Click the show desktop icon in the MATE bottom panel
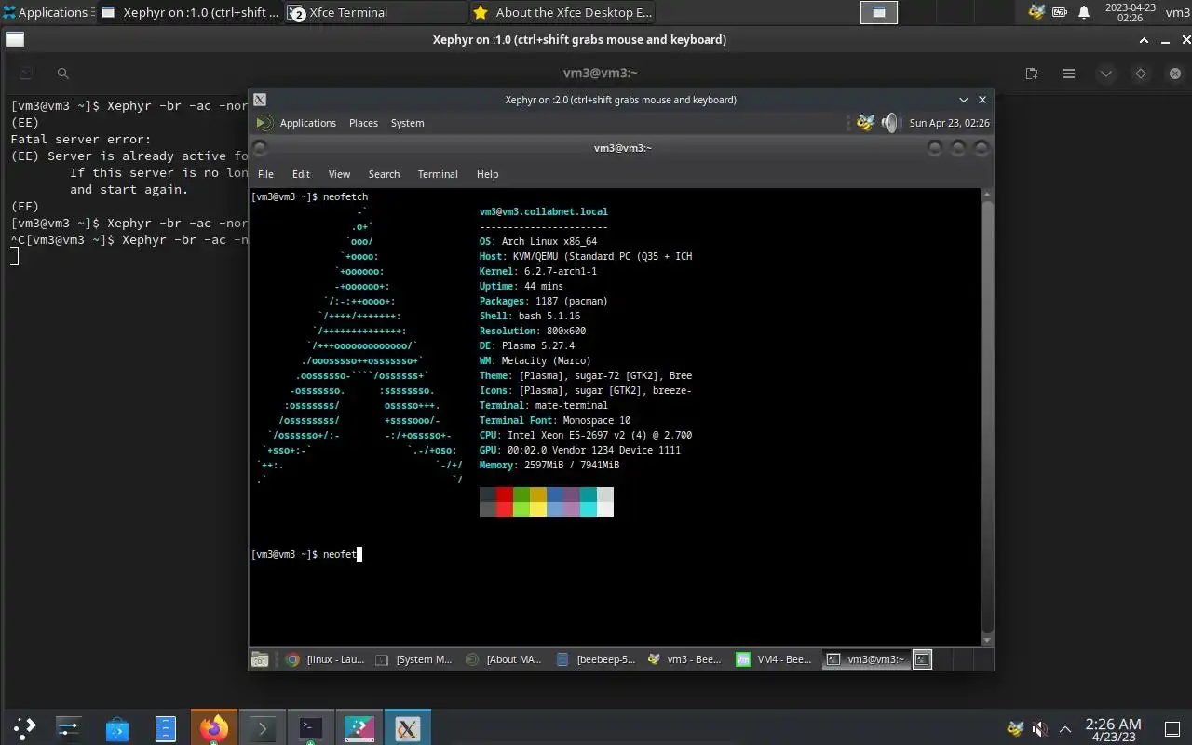The image size is (1192, 745). pyautogui.click(x=260, y=659)
